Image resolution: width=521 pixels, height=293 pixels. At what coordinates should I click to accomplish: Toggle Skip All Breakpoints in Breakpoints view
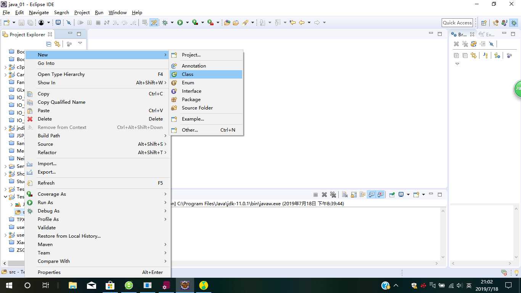[x=491, y=44]
